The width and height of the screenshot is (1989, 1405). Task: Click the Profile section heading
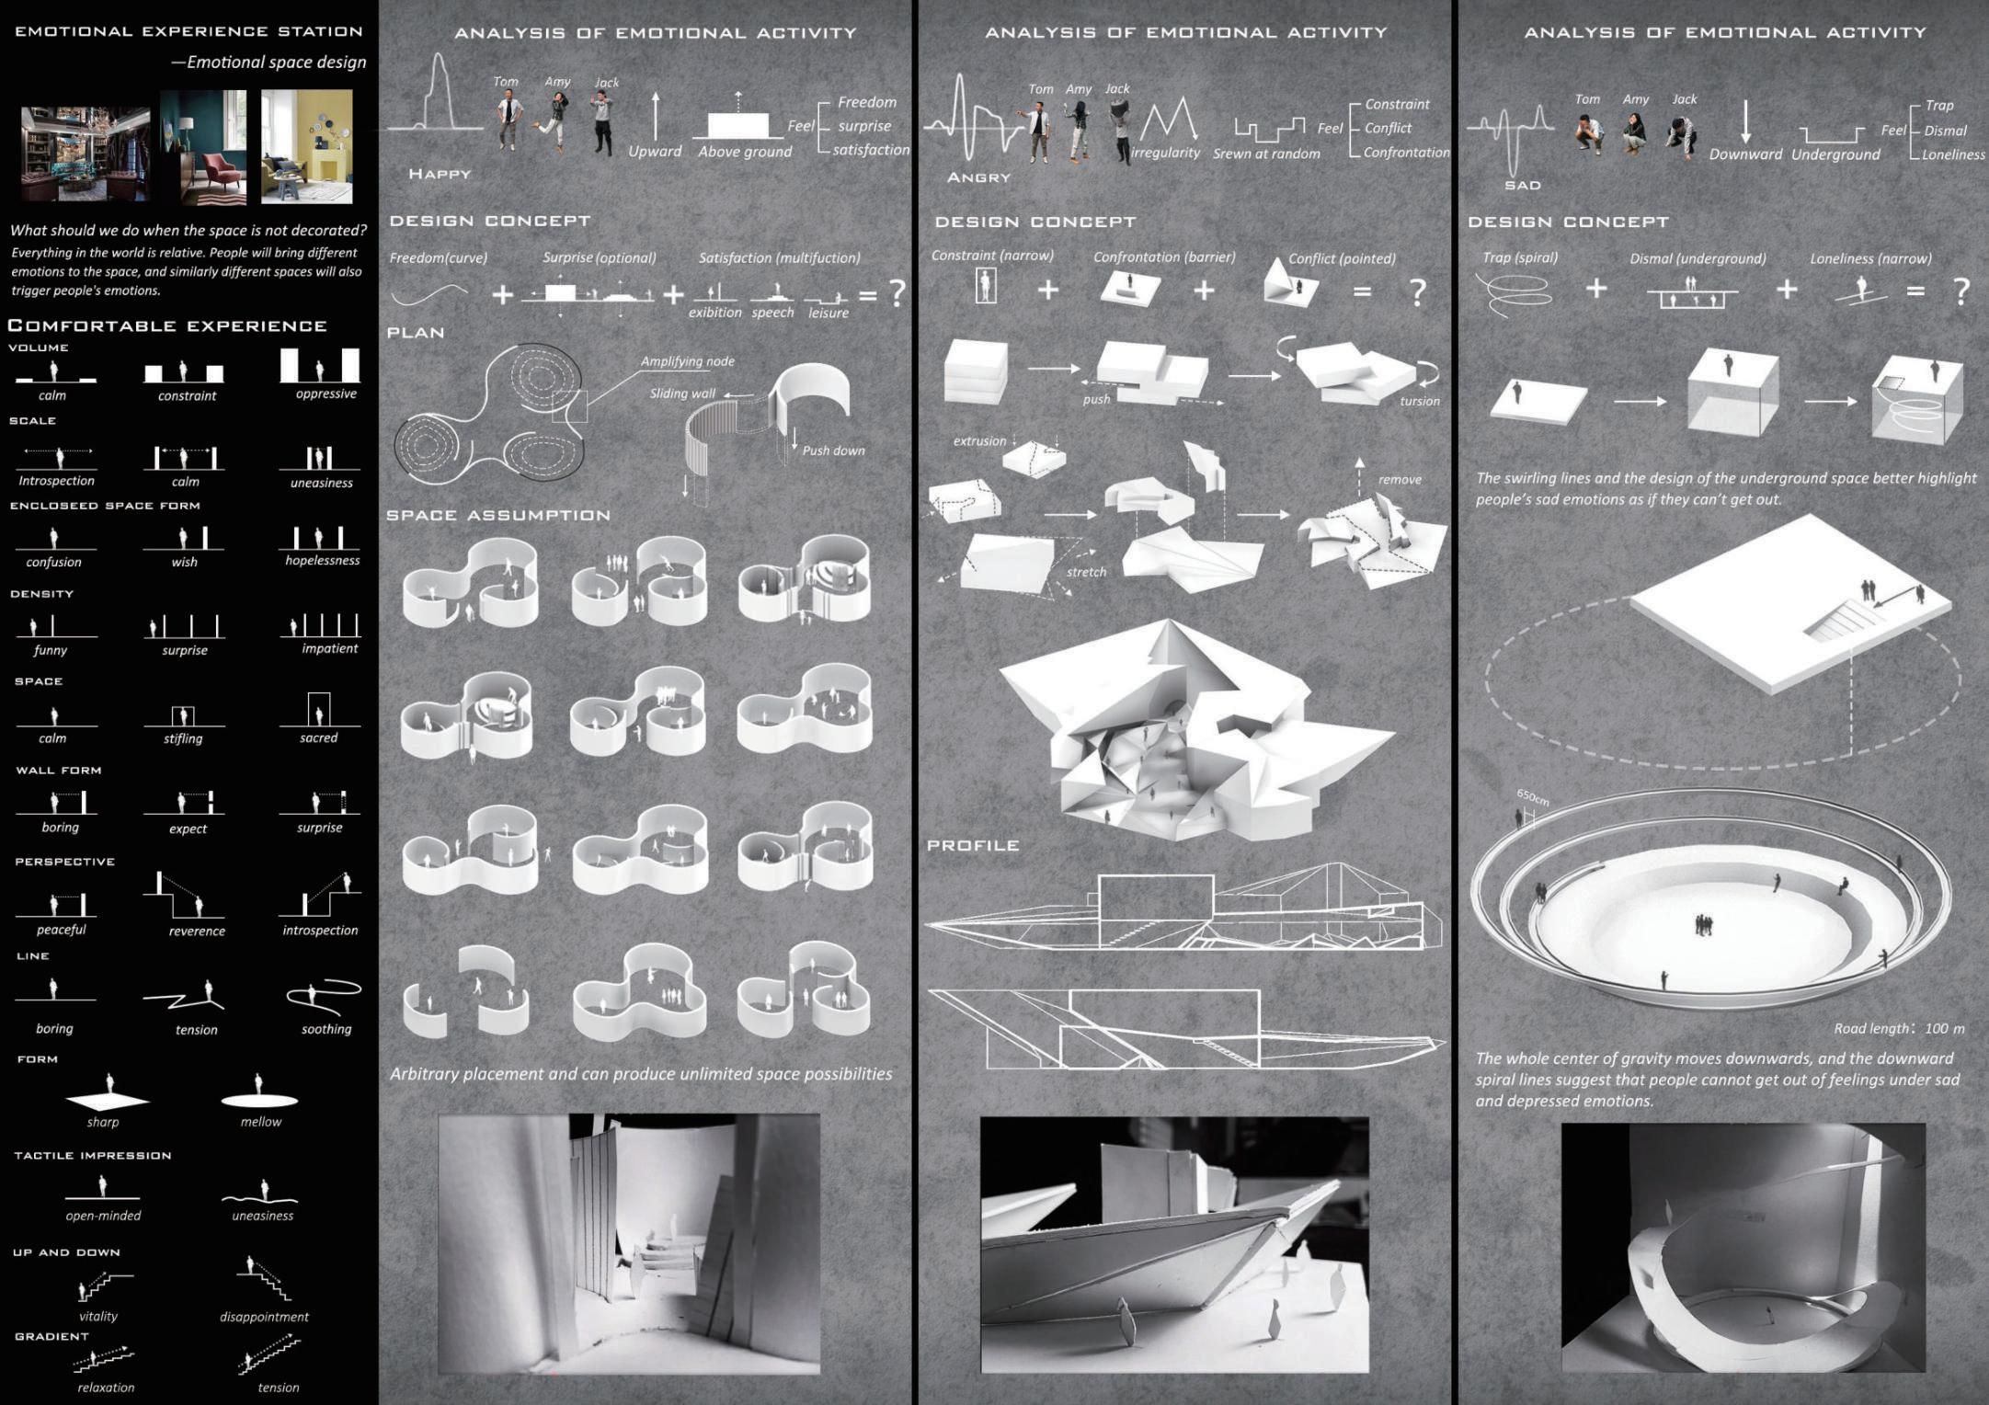coord(973,845)
